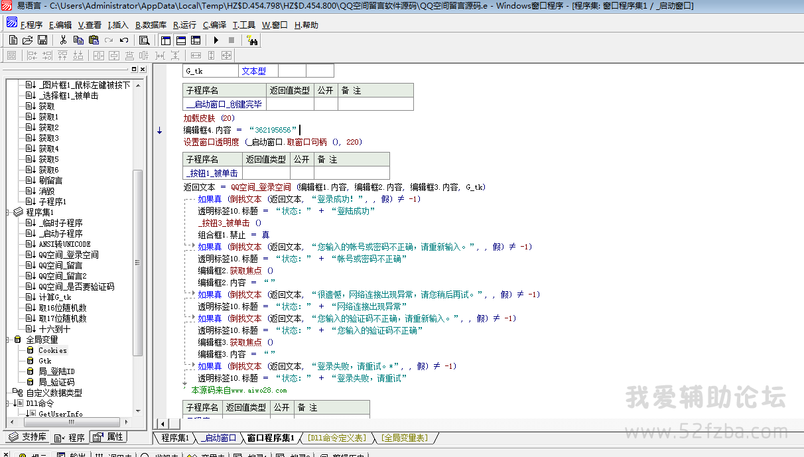This screenshot has width=804, height=457.
Task: Select 局_验证码 global variable
Action: 56,382
